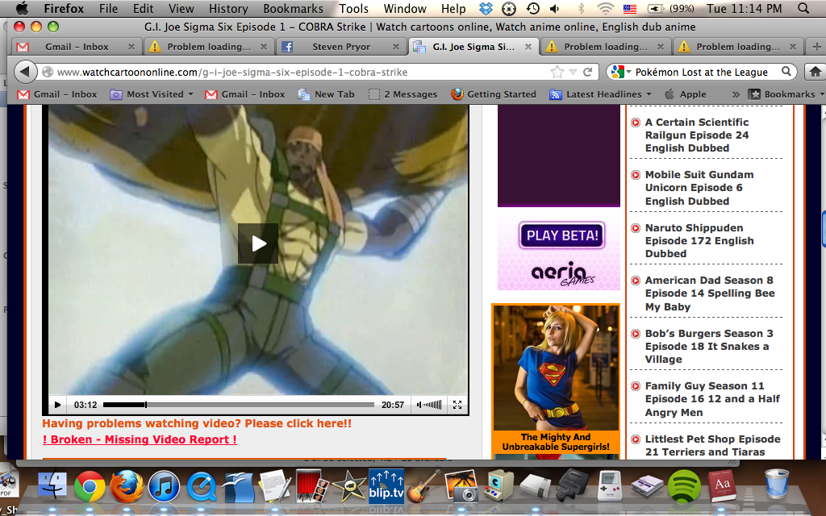Switch to the Steven Pryor Facebook tab
Image resolution: width=826 pixels, height=516 pixels.
[340, 46]
